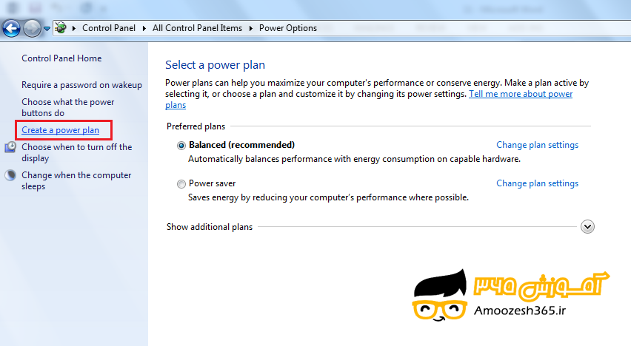Screen dimensions: 631x346
Task: Click the monitor clock icon beside display timeout
Action: (x=11, y=147)
